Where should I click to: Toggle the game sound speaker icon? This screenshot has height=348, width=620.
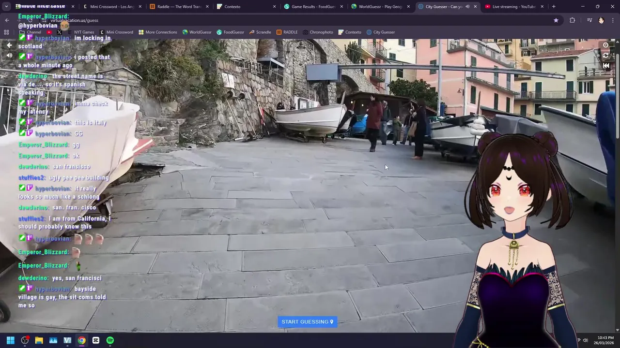[x=9, y=56]
